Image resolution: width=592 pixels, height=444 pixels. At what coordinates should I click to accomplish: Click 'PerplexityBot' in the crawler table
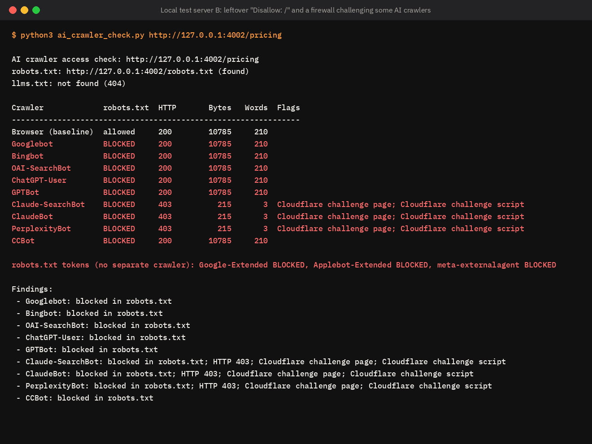click(x=41, y=228)
